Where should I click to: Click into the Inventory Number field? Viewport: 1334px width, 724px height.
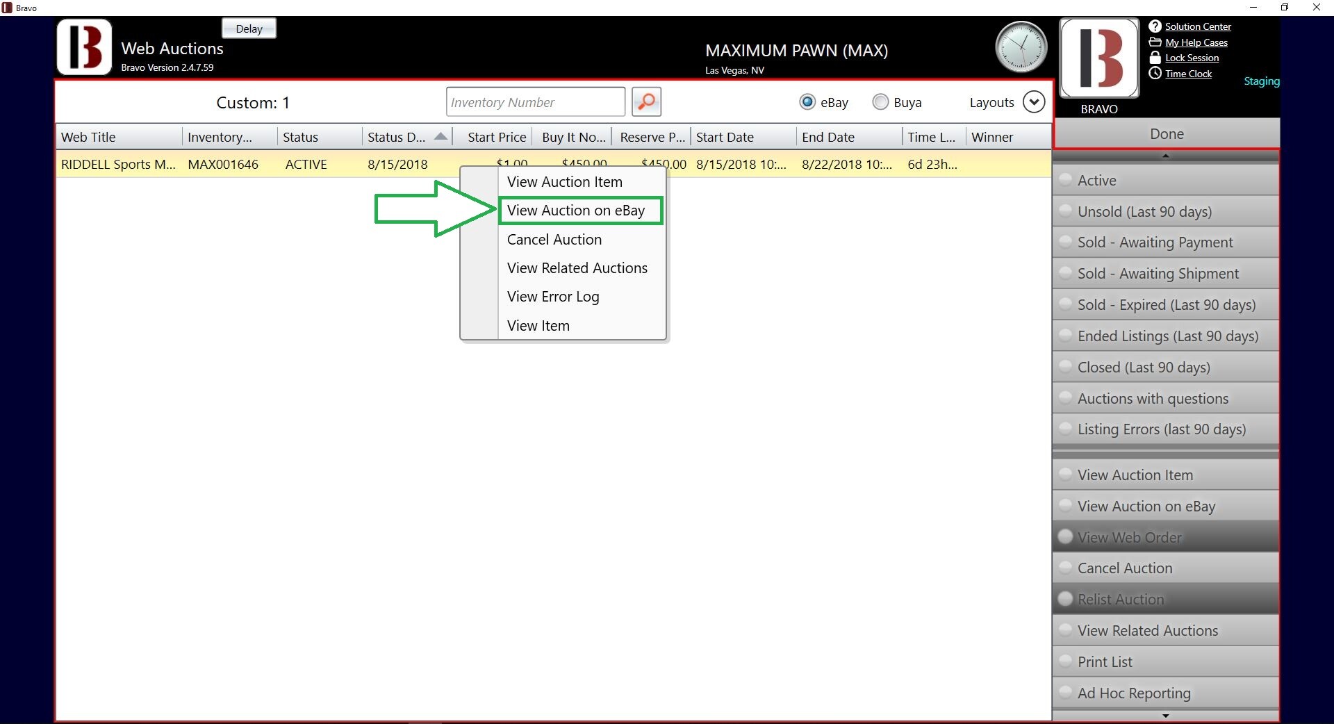click(x=536, y=102)
